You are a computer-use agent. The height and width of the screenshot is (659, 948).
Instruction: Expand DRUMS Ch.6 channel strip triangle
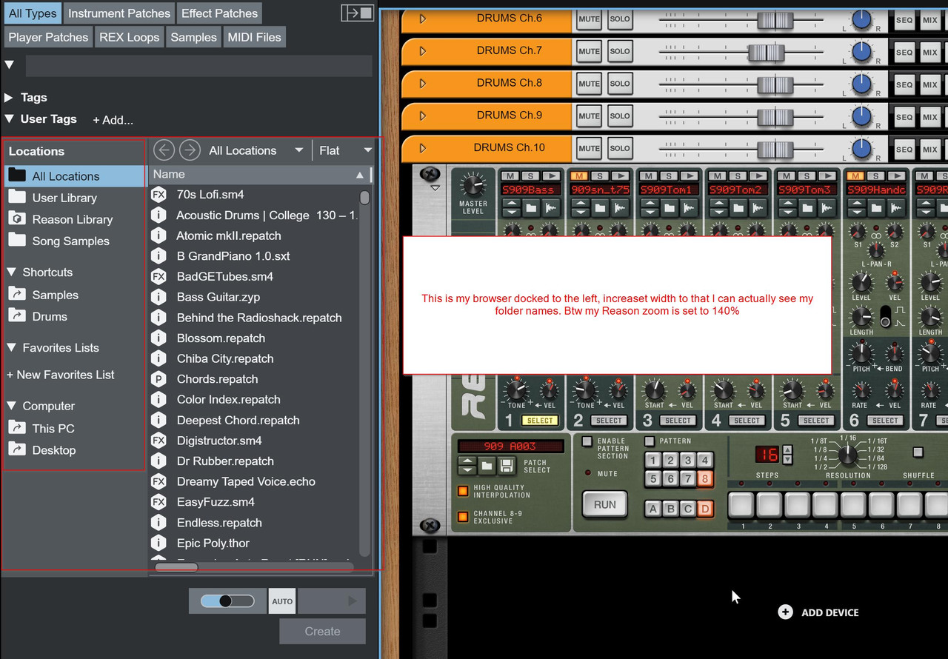pos(423,19)
